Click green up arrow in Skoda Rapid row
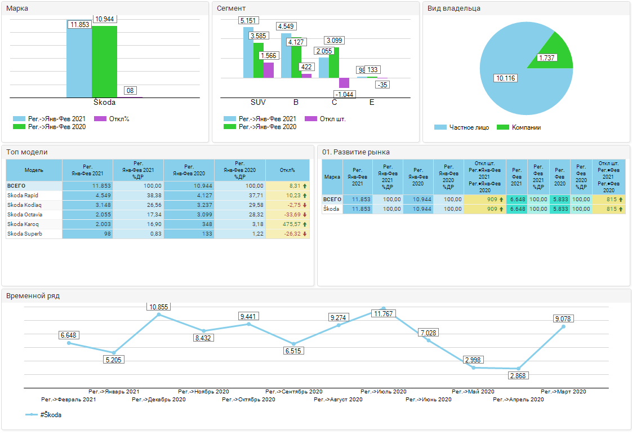The height and width of the screenshot is (447, 632). tap(305, 195)
